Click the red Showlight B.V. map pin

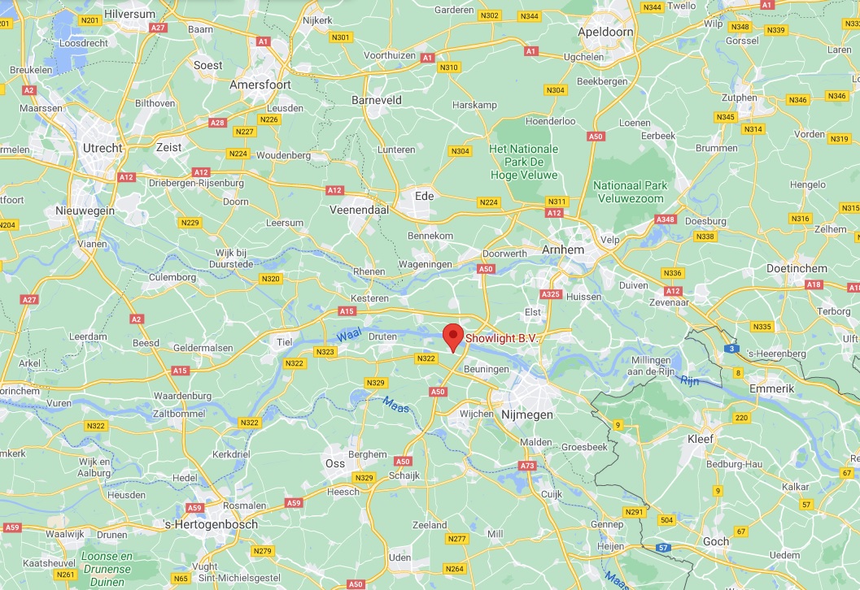click(453, 337)
